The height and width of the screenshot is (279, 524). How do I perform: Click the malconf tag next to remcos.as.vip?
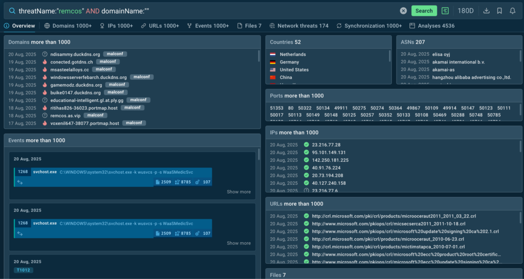(x=96, y=116)
